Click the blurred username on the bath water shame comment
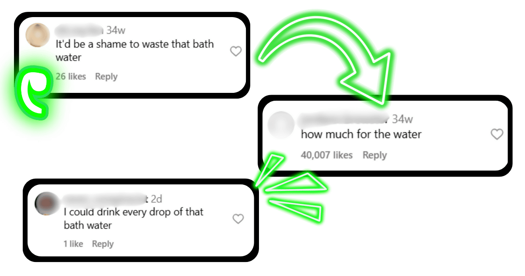 tap(80, 30)
